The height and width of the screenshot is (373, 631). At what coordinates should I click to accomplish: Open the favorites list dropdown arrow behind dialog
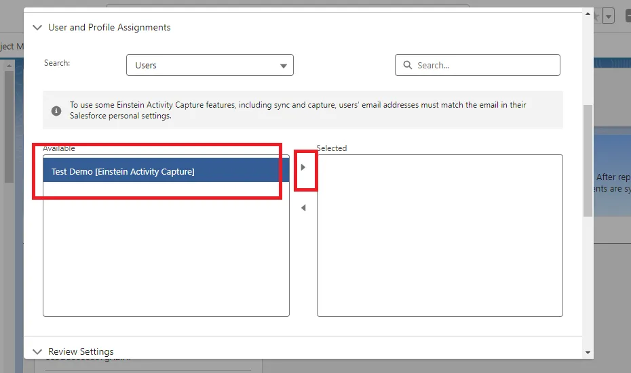click(x=609, y=16)
